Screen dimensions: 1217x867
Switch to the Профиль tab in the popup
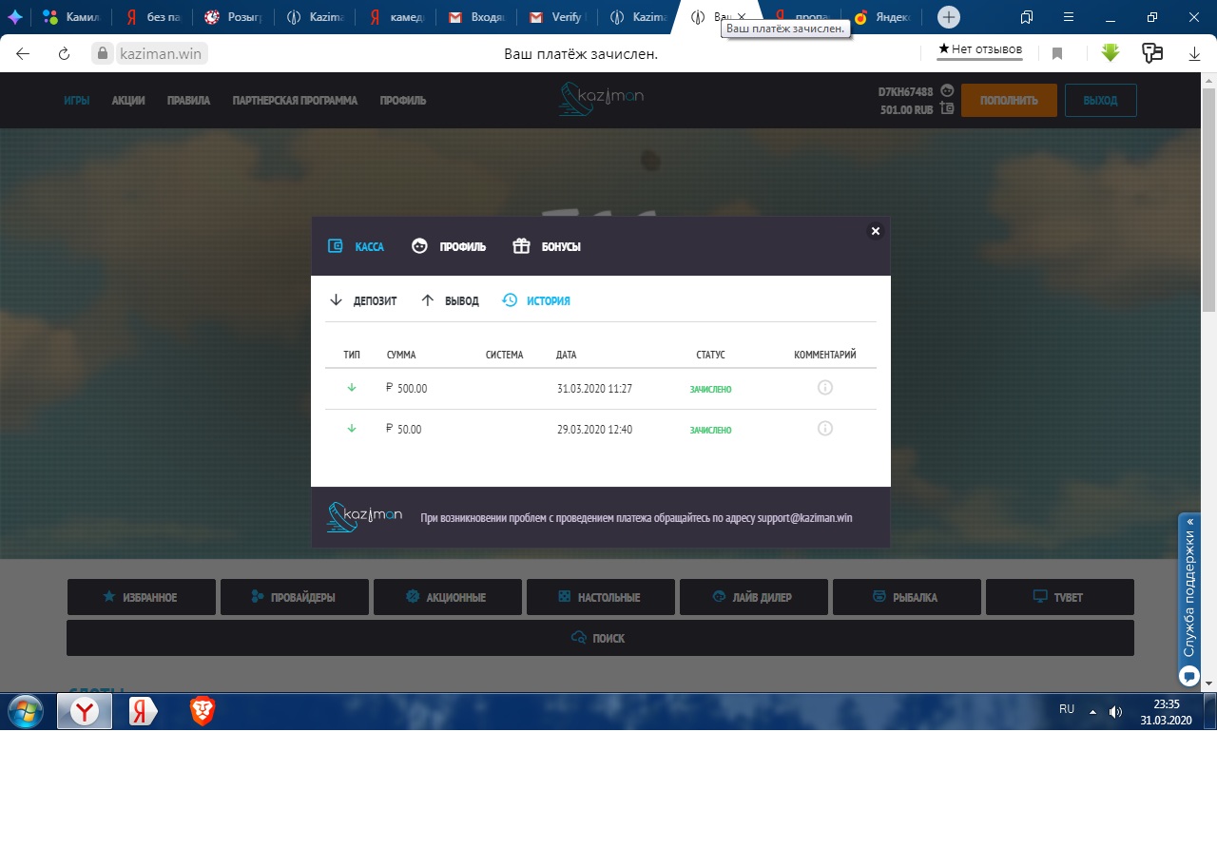point(448,246)
